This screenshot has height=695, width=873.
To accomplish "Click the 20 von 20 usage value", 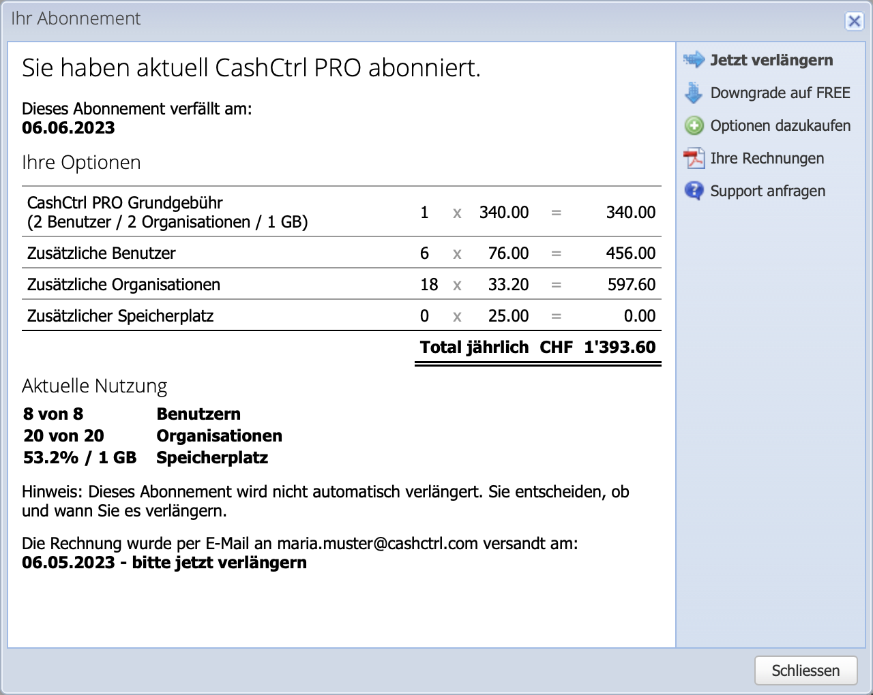I will (63, 436).
